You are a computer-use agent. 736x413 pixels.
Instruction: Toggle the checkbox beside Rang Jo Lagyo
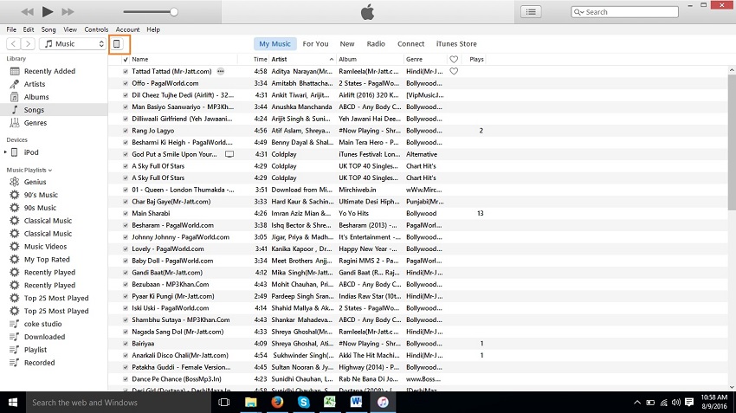pyautogui.click(x=126, y=131)
